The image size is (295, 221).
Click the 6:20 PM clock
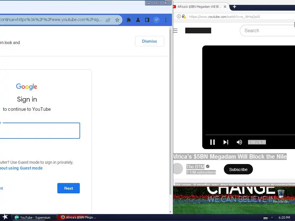284,218
